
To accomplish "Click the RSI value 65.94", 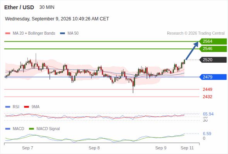I will click(x=208, y=114).
